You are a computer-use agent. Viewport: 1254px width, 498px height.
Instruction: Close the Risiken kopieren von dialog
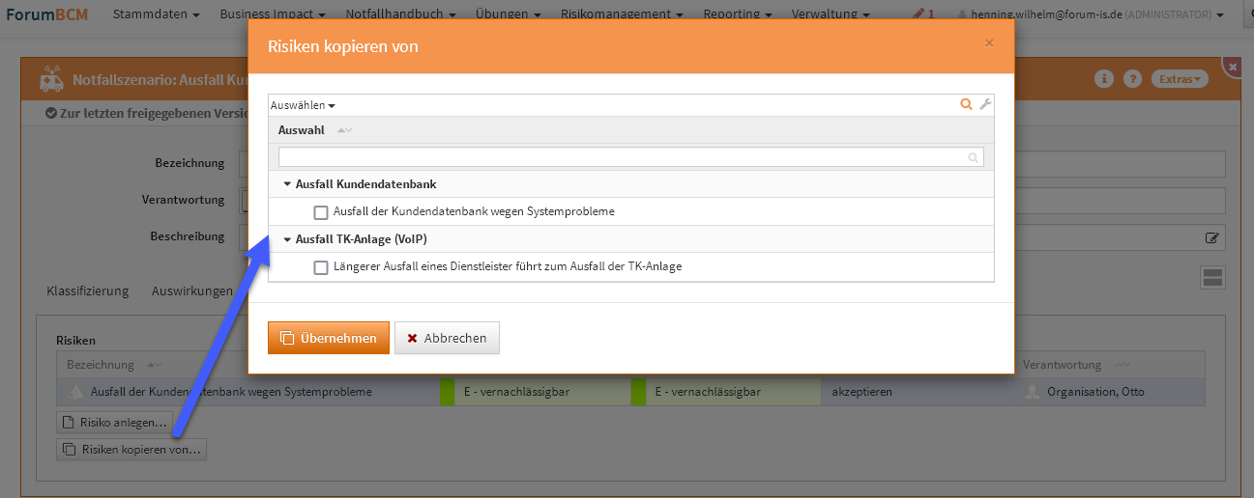pos(989,42)
